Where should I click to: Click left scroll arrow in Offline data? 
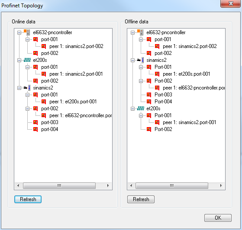(x=131, y=185)
